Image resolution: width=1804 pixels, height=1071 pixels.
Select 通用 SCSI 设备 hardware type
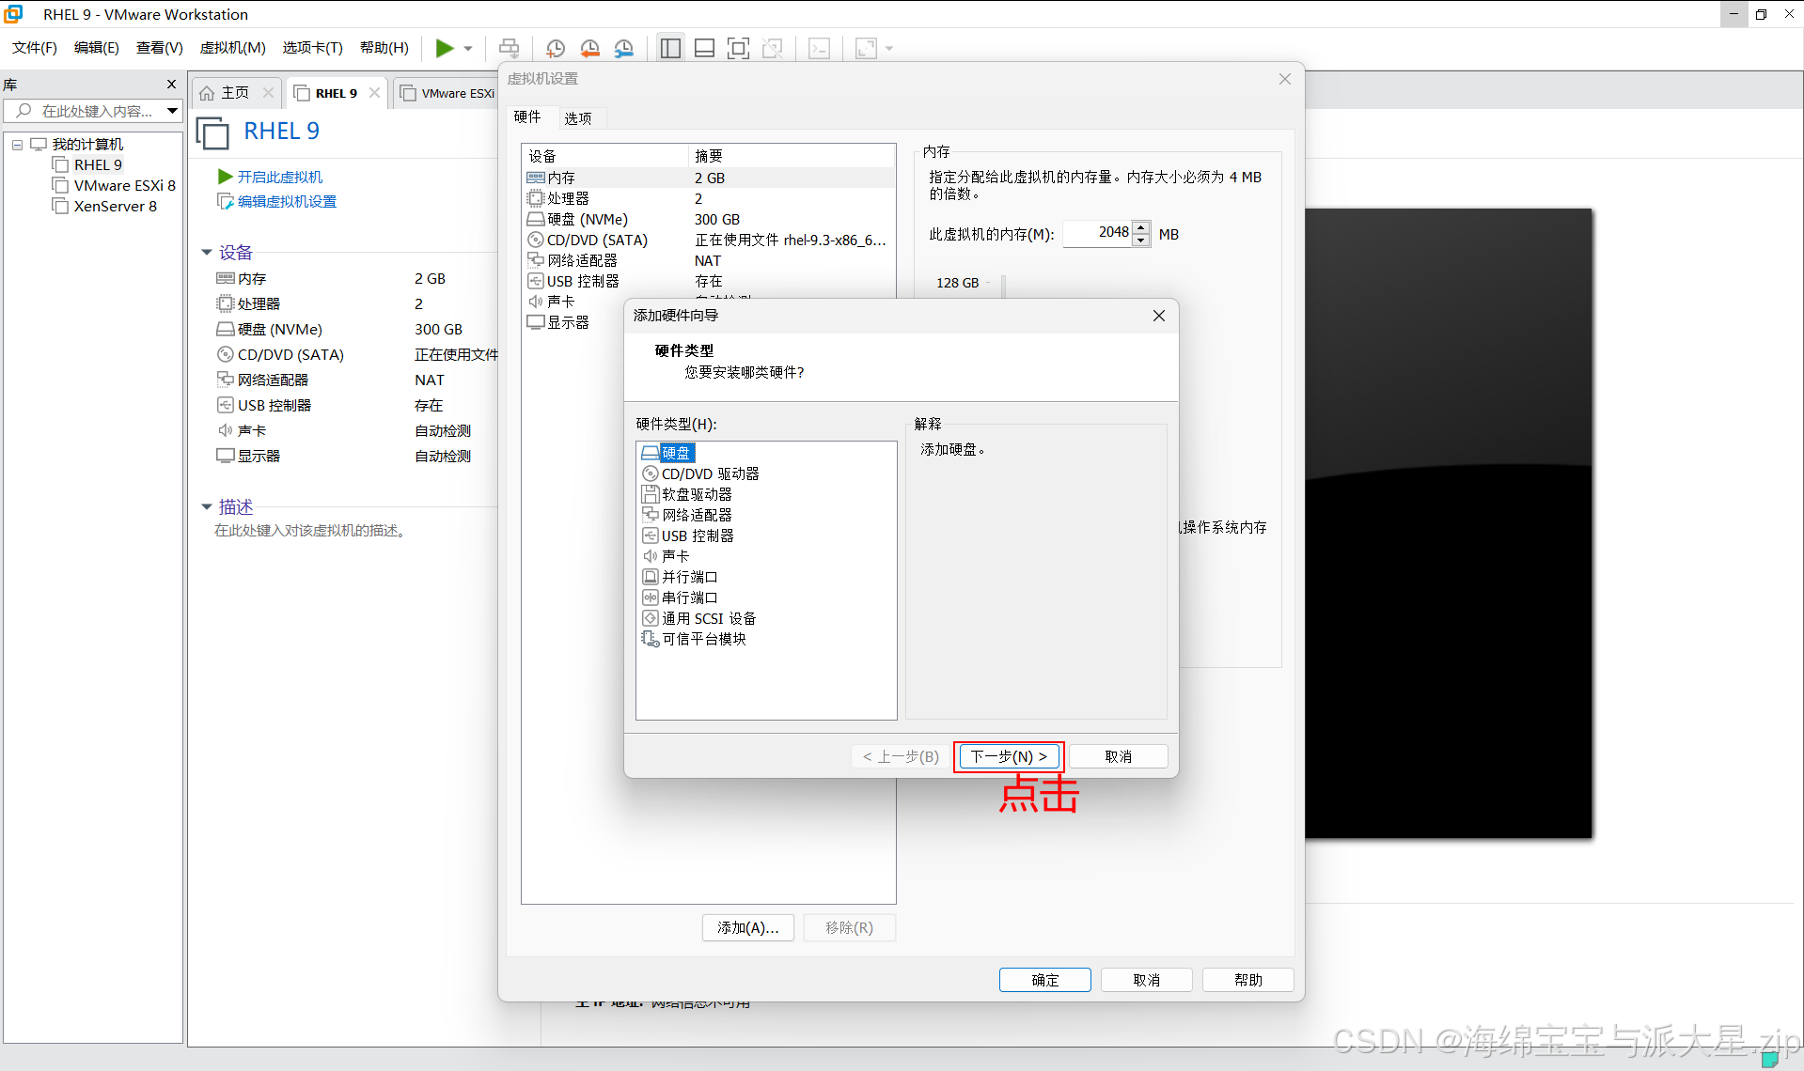(x=699, y=618)
